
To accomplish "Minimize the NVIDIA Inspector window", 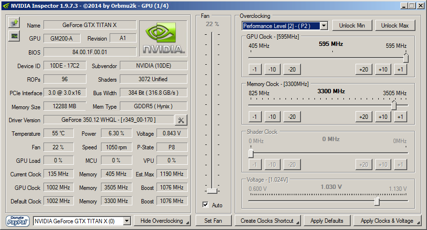I will pos(404,6).
